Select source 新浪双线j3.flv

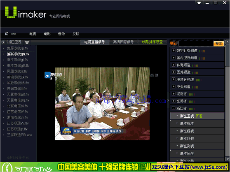click(18, 77)
